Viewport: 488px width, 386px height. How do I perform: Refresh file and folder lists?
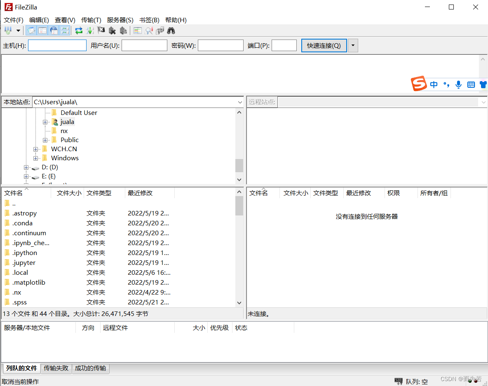79,30
